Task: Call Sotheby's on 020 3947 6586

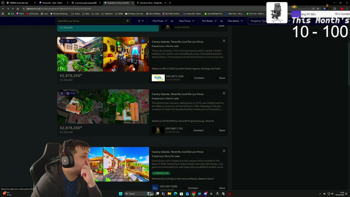Action: [168, 186]
